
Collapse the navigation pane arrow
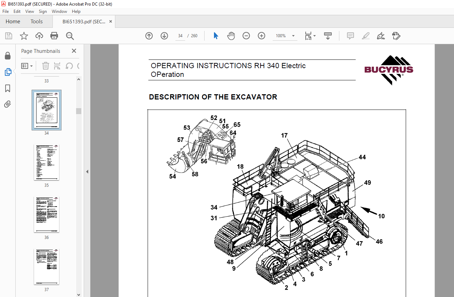[x=87, y=171]
